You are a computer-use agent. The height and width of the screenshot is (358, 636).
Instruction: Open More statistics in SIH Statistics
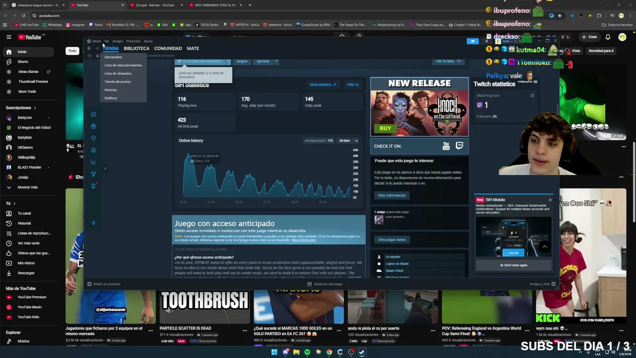coord(323,85)
